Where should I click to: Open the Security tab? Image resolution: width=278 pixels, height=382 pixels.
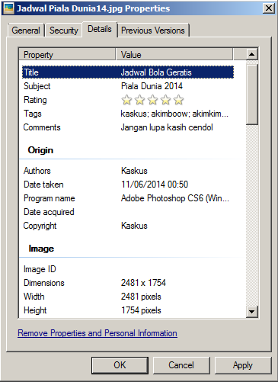pos(64,30)
